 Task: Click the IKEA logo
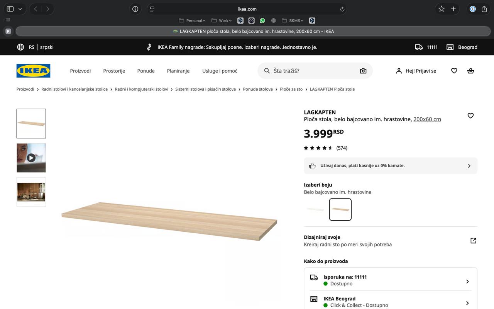(x=33, y=71)
